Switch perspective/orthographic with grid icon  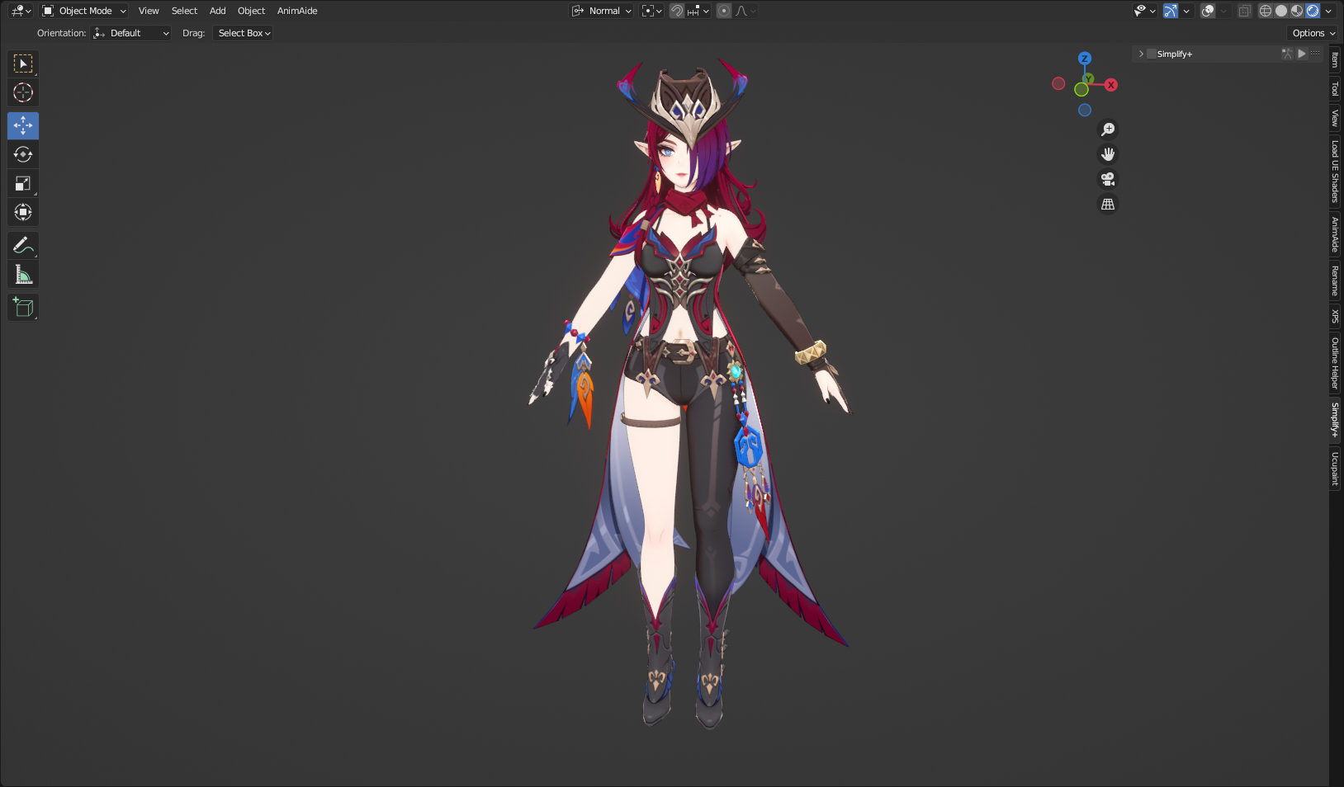[1108, 204]
